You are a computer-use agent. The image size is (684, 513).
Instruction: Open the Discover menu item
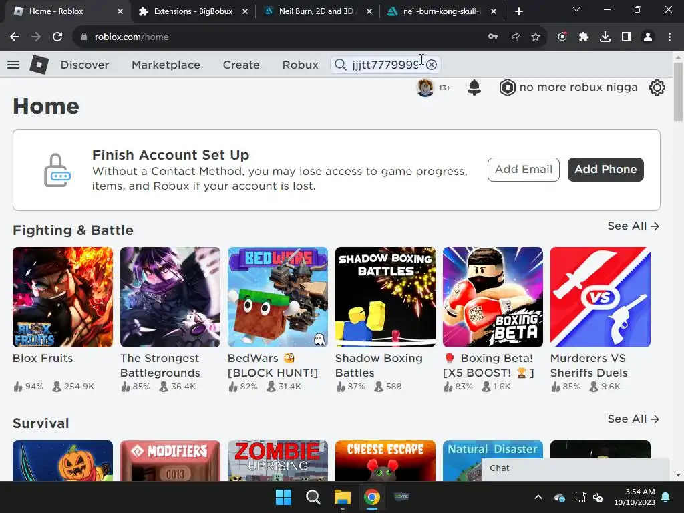pyautogui.click(x=85, y=65)
